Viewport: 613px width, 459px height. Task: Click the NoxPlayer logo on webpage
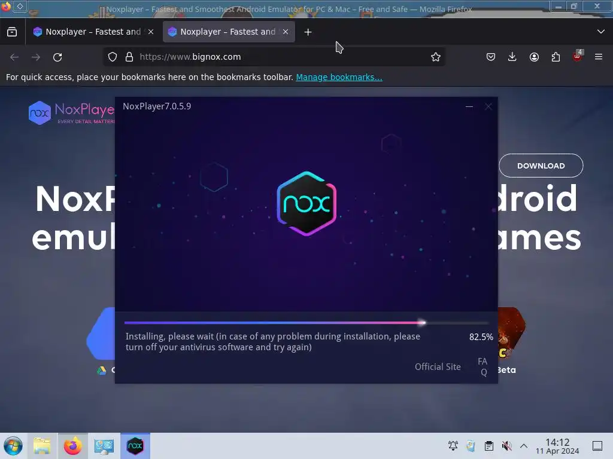[72, 113]
